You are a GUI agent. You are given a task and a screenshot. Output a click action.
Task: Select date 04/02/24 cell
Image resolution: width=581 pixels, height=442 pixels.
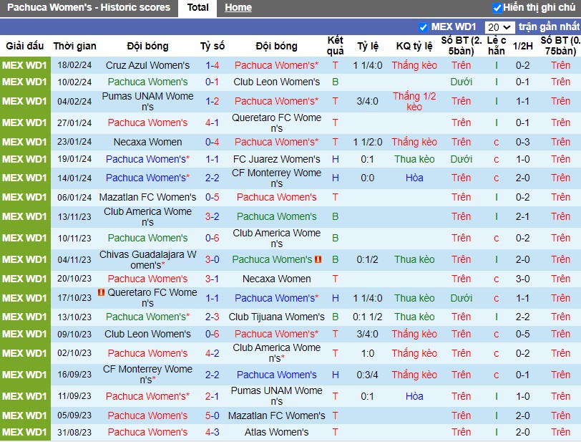74,101
